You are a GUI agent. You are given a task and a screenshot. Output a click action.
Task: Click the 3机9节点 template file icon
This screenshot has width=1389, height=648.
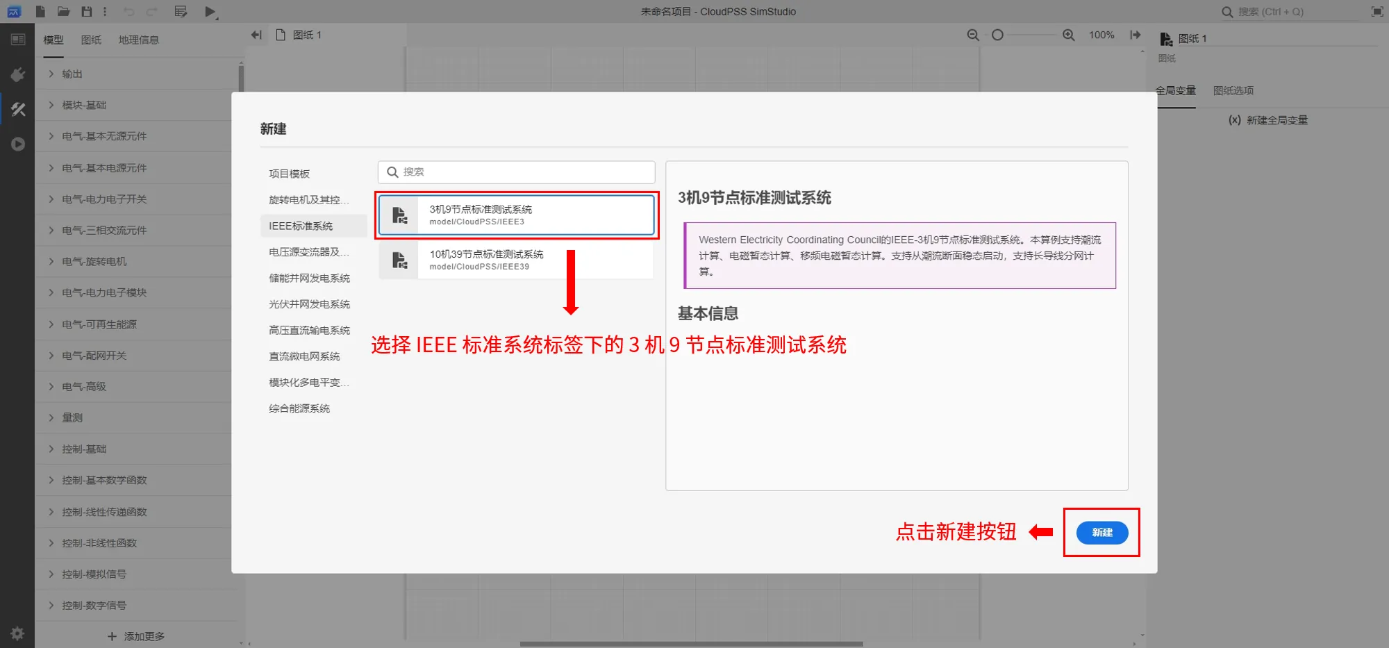point(399,215)
